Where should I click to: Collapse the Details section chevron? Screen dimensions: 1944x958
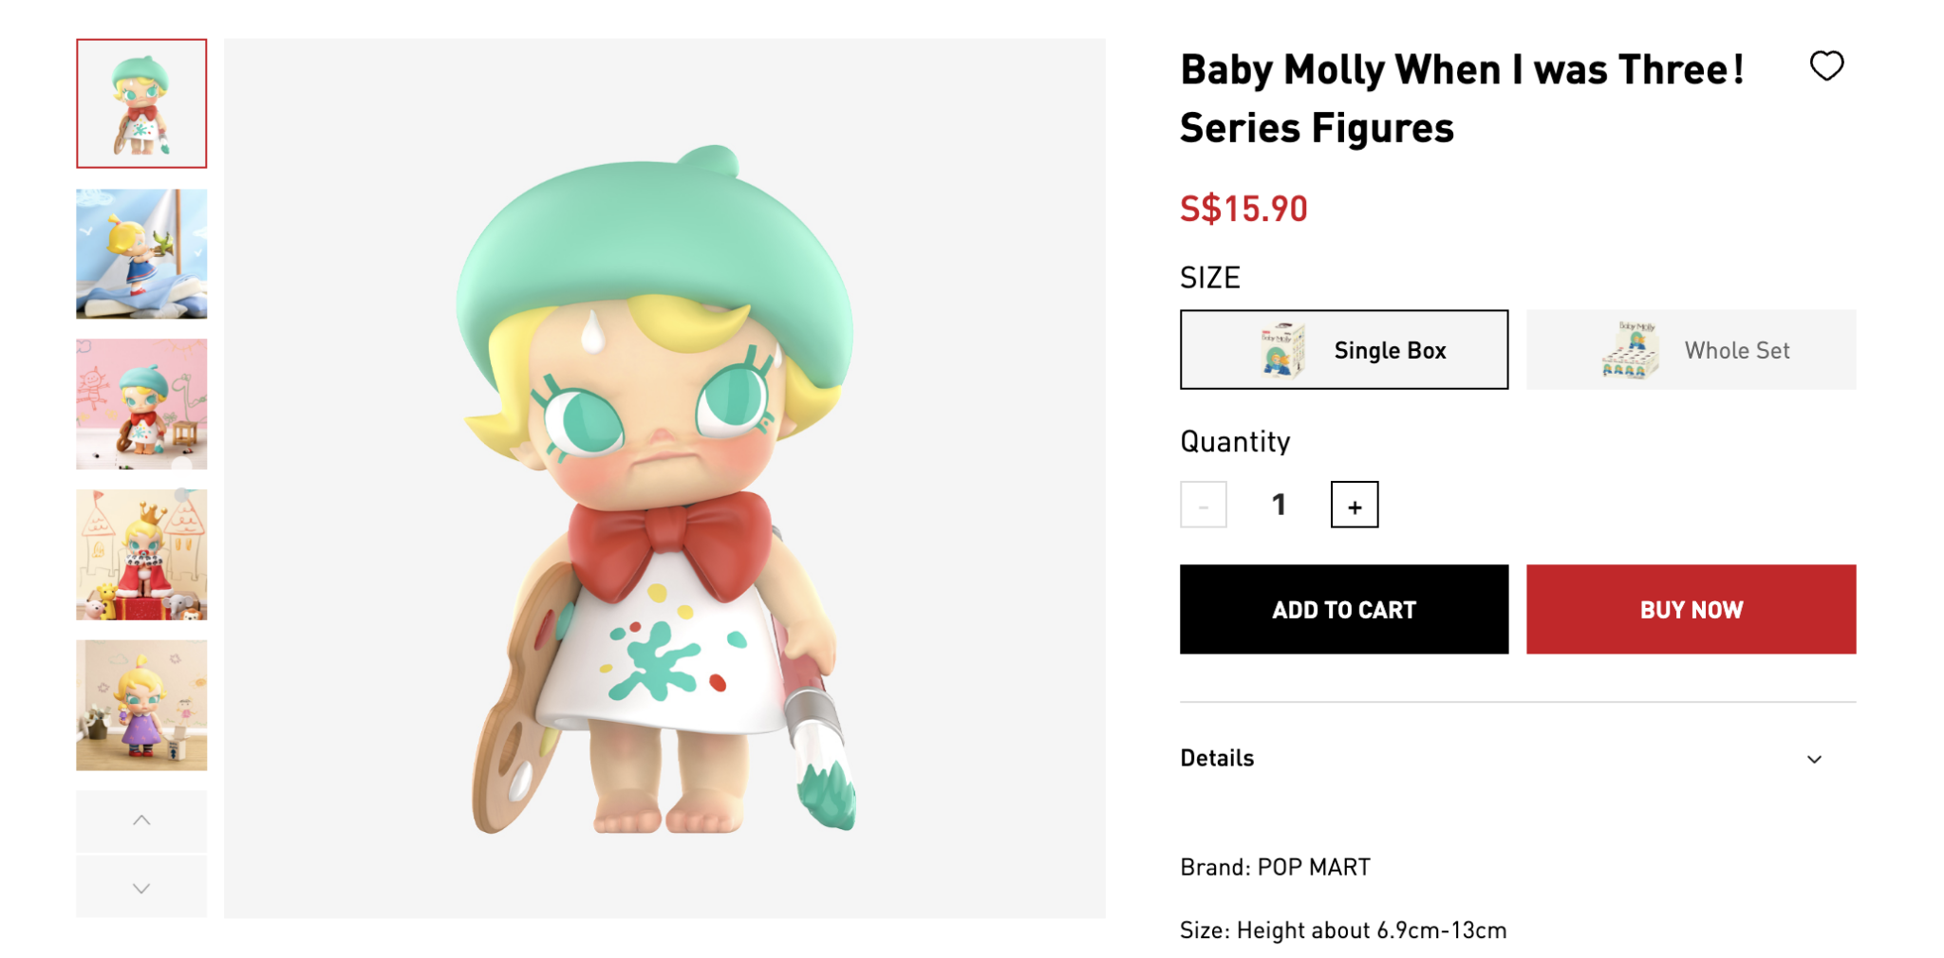1814,759
